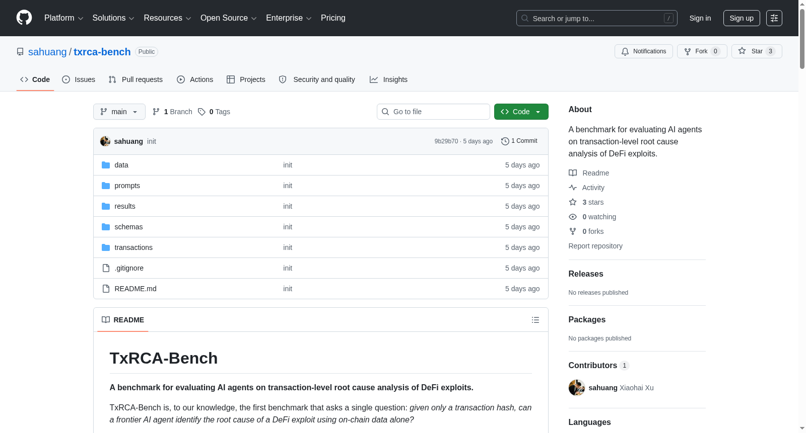Open sahuang's contributor avatar

pyautogui.click(x=577, y=388)
